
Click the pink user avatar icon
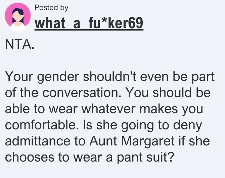18,17
